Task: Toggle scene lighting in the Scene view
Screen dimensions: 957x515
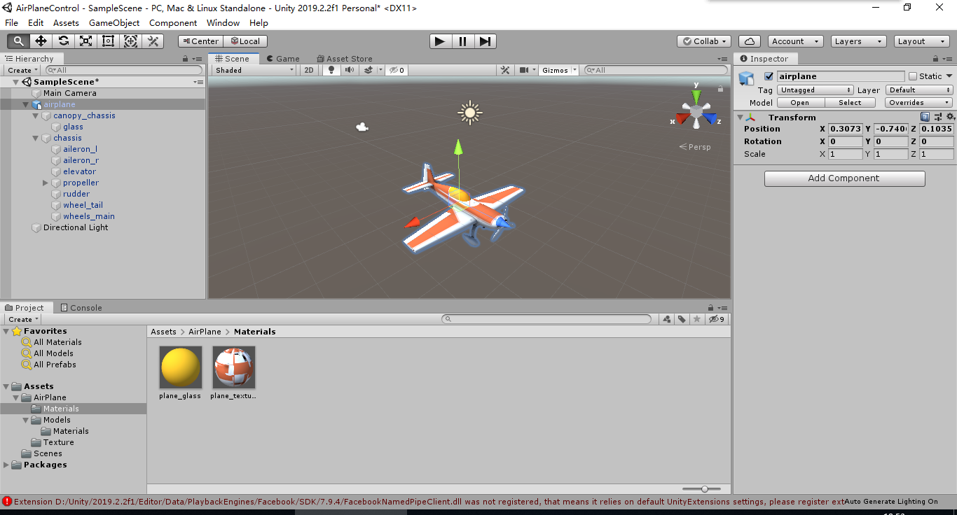Action: coord(331,70)
